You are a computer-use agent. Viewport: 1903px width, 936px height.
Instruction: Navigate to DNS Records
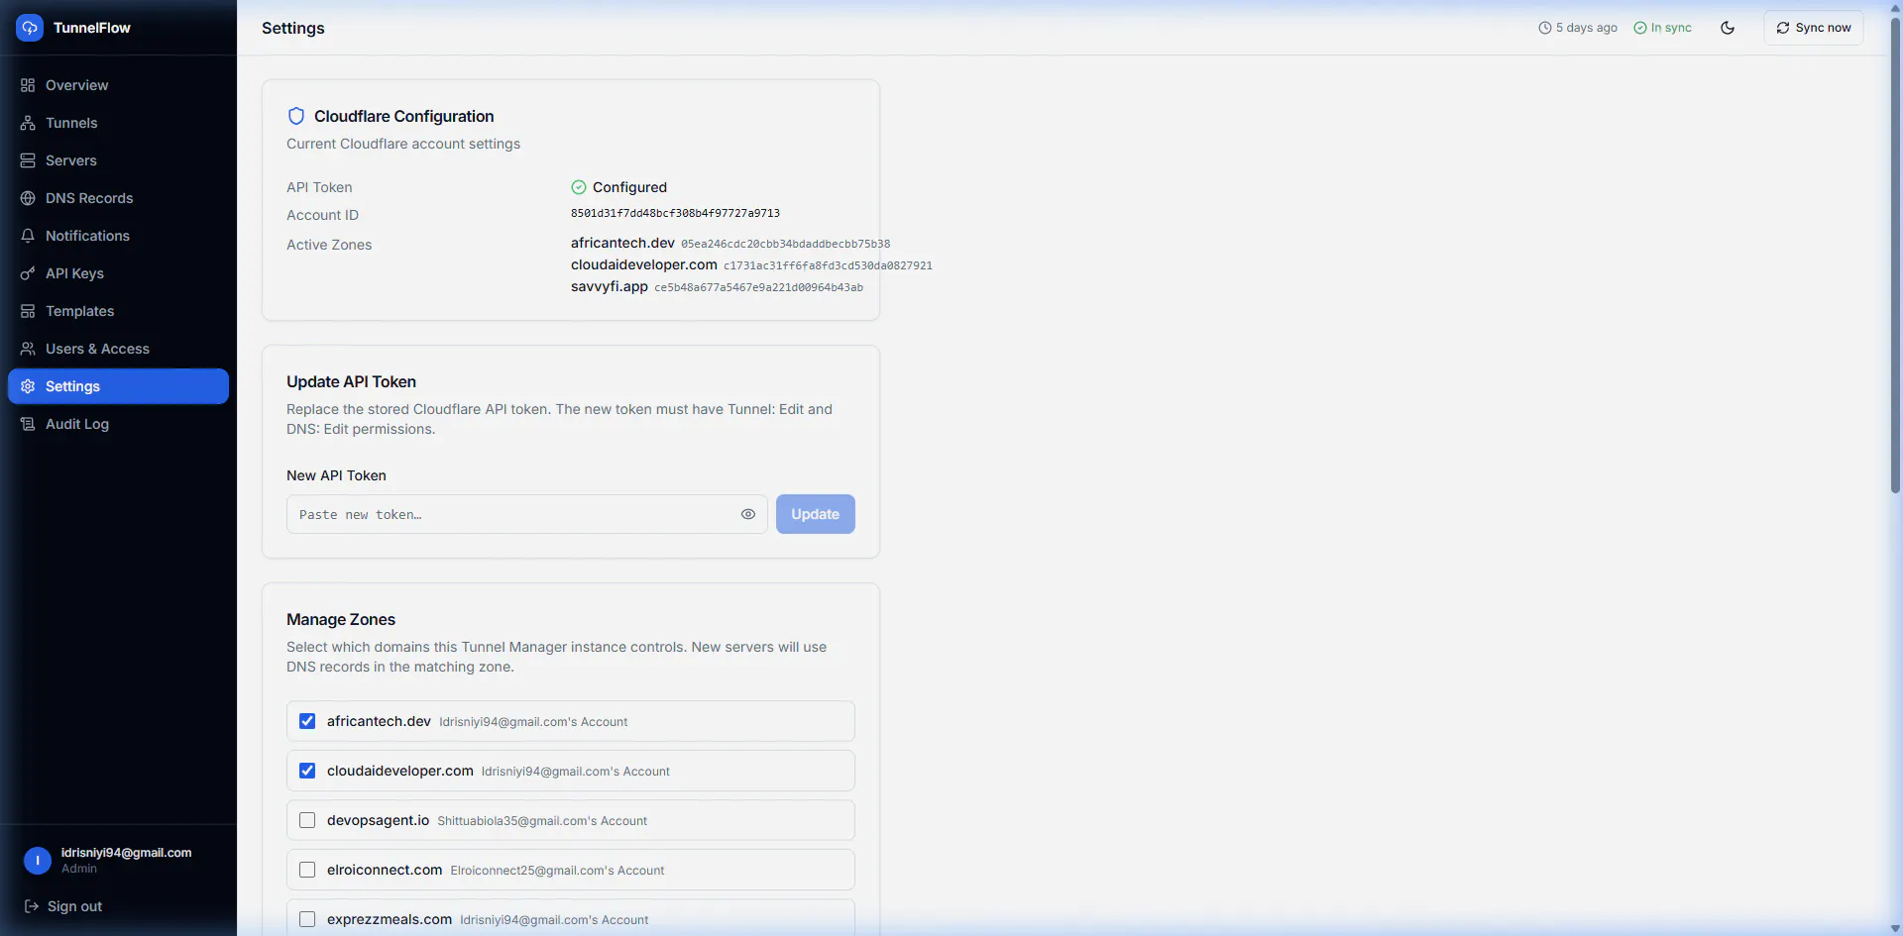coord(118,198)
